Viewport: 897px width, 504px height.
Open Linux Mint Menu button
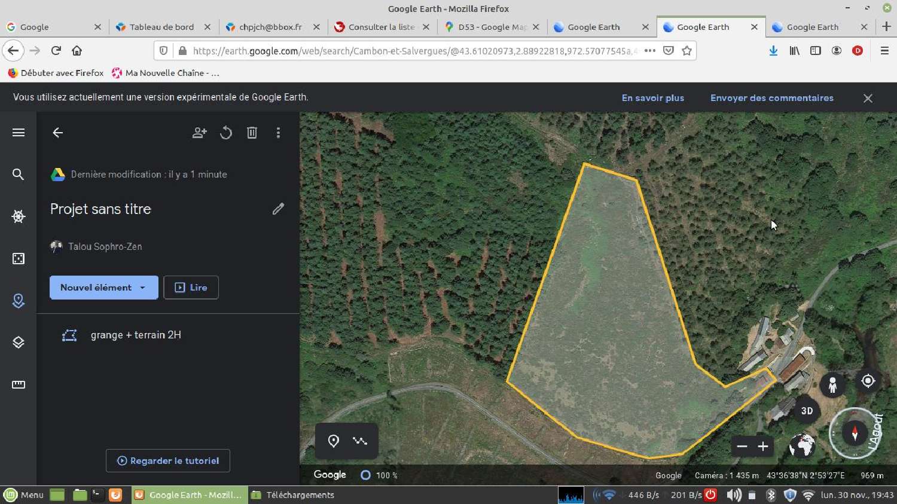(x=24, y=495)
